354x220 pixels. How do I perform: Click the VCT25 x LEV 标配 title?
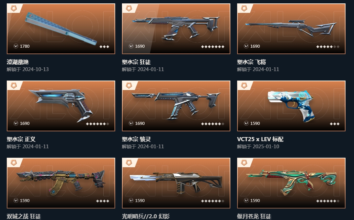coord(260,139)
